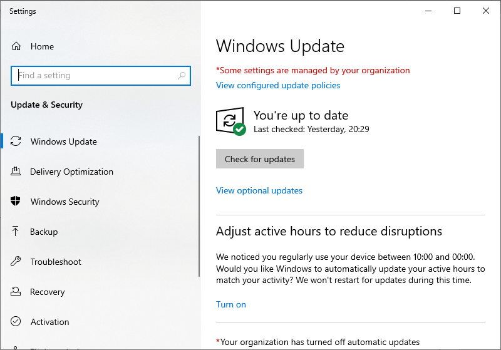The image size is (501, 350).
Task: Click the Update & Security section header
Action: tap(46, 105)
